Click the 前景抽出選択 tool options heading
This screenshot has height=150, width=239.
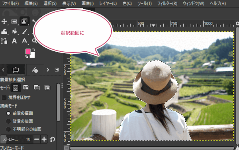pyautogui.click(x=13, y=80)
